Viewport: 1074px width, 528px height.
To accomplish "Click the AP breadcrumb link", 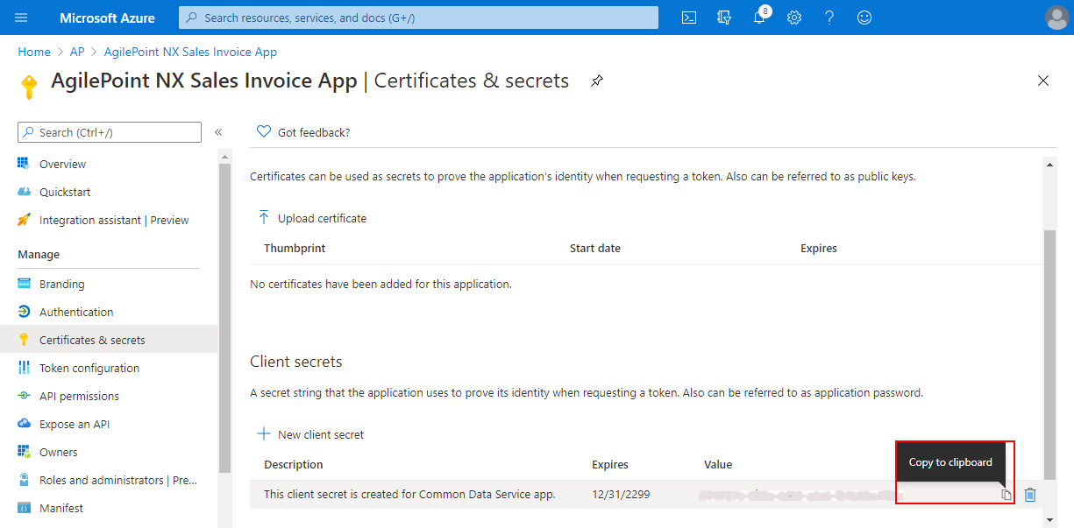I will pyautogui.click(x=77, y=53).
